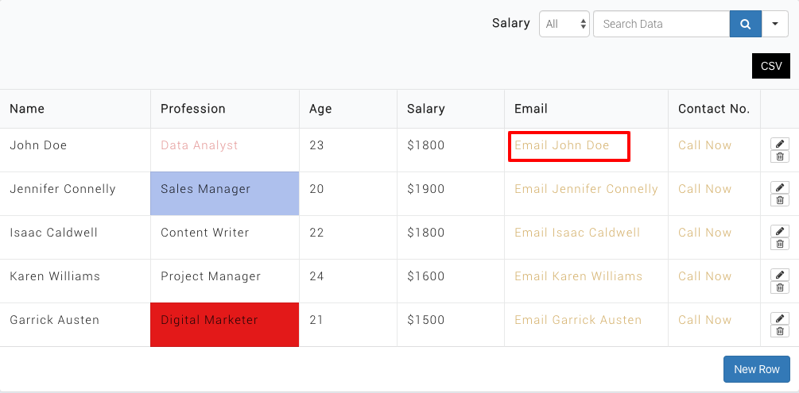Expand the caret dropdown beside search button
This screenshot has width=799, height=393.
[x=774, y=24]
